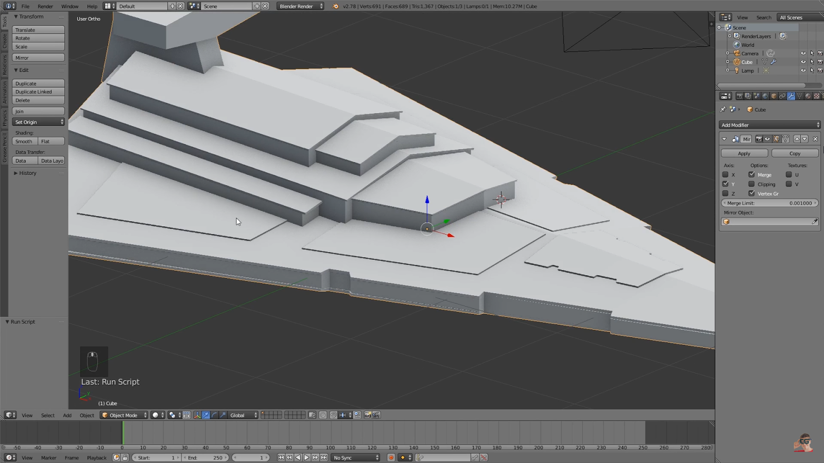Open the Window menu
824x463 pixels.
pos(70,6)
